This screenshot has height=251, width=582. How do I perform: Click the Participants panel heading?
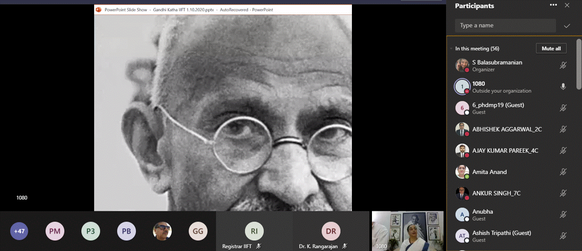coord(474,6)
